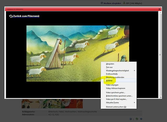
Task: Close the Mediaplayer window with the X
Action: point(159,9)
